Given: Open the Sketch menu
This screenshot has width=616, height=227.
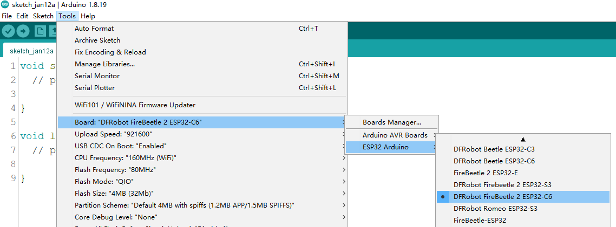Looking at the screenshot, I should [x=43, y=16].
